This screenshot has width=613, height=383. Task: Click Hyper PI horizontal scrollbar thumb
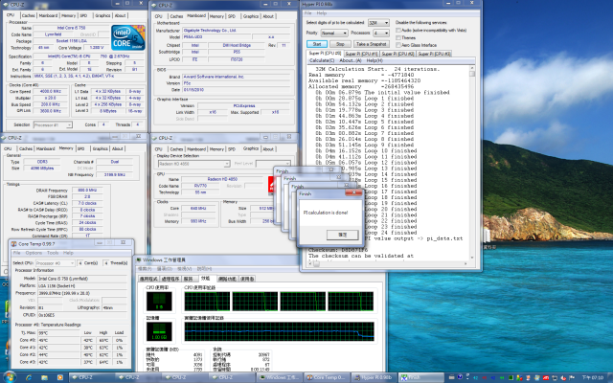[x=316, y=264]
